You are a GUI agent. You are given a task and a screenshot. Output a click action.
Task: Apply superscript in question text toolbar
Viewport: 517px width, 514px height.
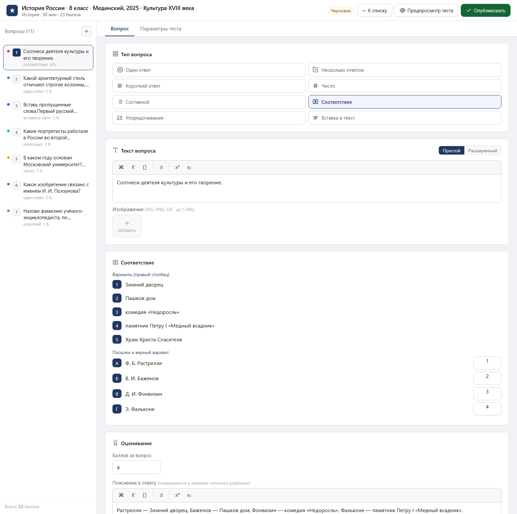click(177, 167)
